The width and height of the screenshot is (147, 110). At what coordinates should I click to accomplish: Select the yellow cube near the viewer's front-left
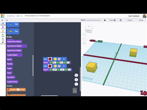pyautogui.click(x=92, y=67)
